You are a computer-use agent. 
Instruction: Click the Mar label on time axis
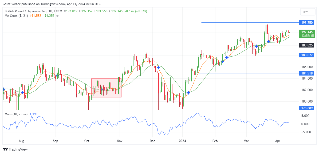click(246, 141)
